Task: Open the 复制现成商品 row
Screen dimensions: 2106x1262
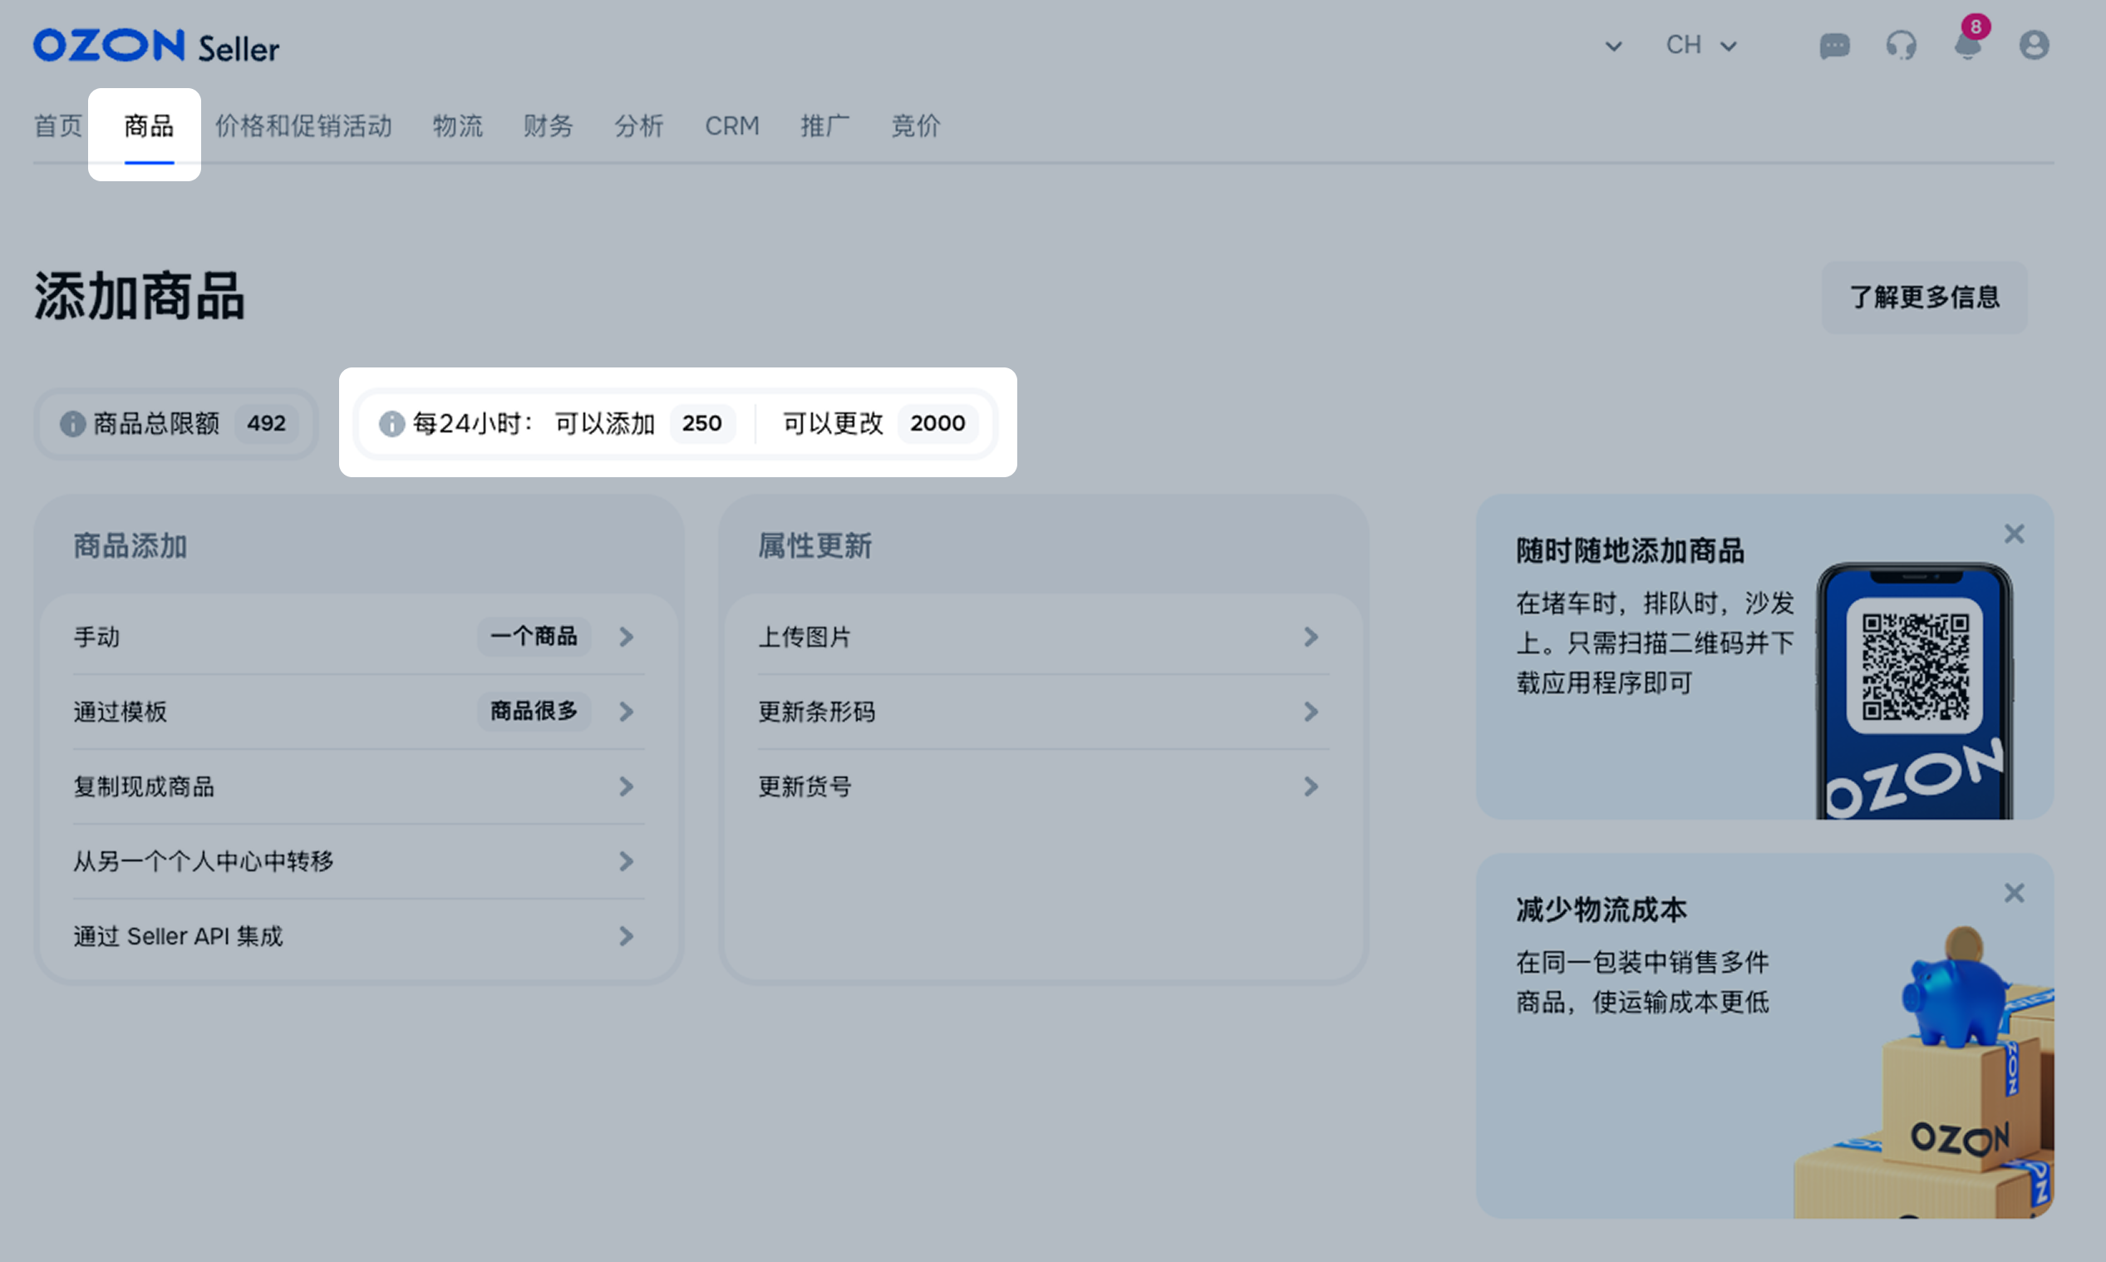Action: 358,786
